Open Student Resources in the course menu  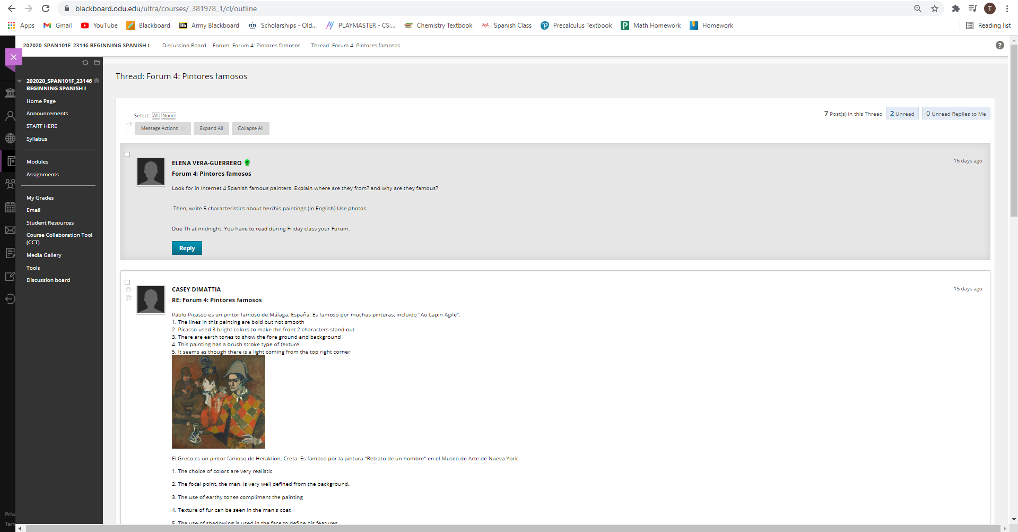pos(50,223)
